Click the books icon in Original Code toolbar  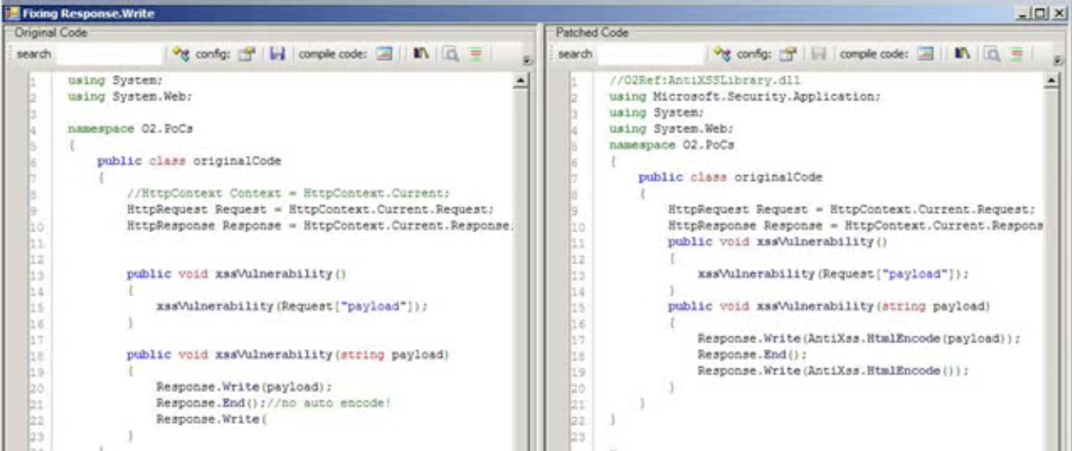click(421, 54)
